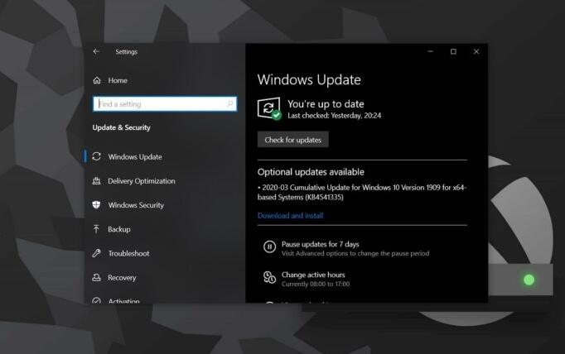Open the Backup settings page
The width and height of the screenshot is (565, 354).
[x=119, y=229]
